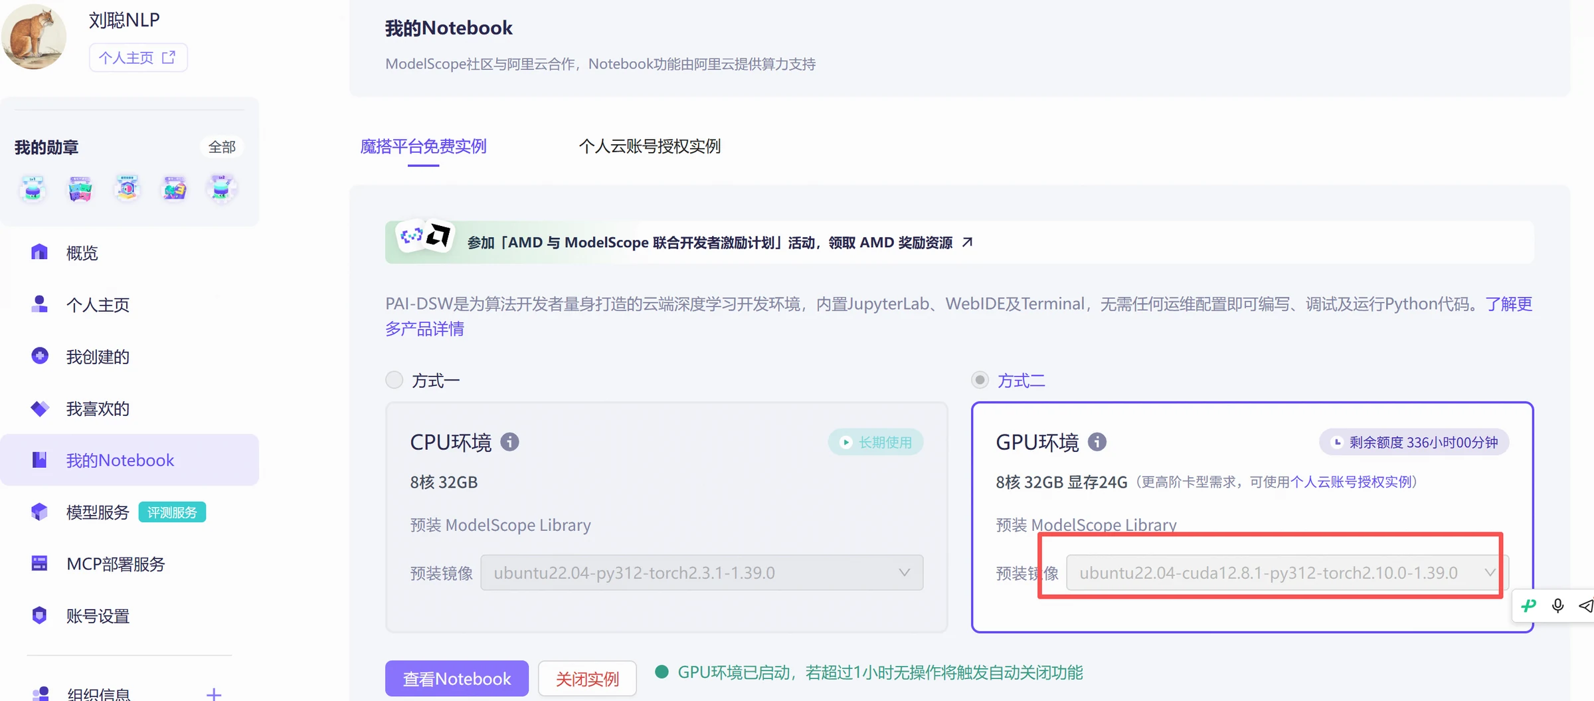
Task: Click the plus-circle icon beside 我创建的
Action: (39, 355)
